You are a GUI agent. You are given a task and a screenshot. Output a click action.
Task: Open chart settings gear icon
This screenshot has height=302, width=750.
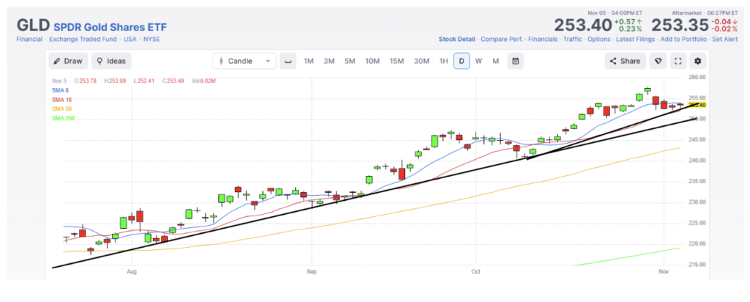(x=698, y=61)
